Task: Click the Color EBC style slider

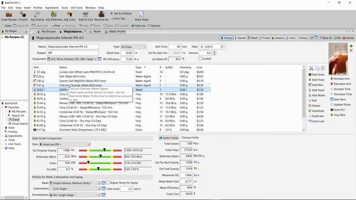Action: pos(100,163)
